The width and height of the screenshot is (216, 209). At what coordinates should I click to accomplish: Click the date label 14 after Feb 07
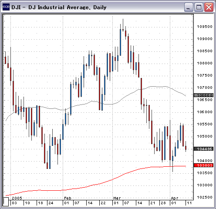[x=90, y=203]
